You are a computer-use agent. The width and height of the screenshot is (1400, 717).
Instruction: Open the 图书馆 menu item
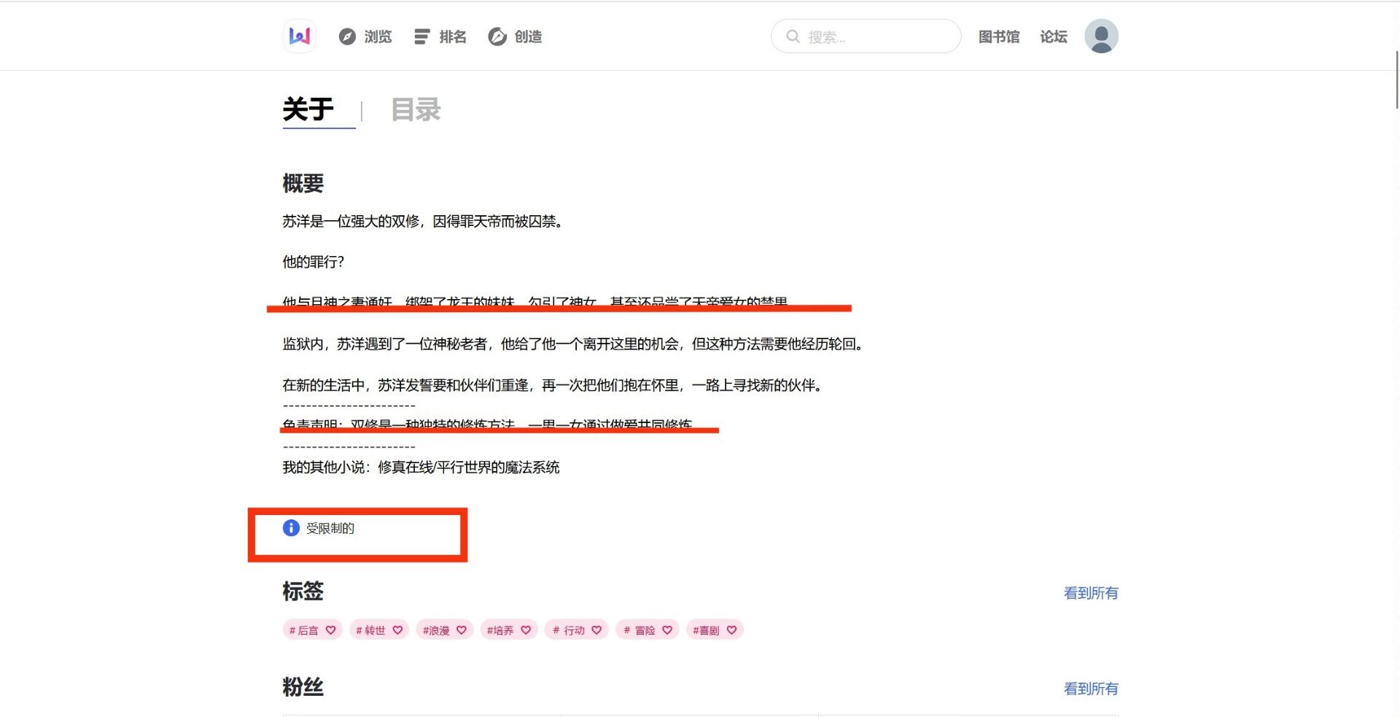point(999,36)
